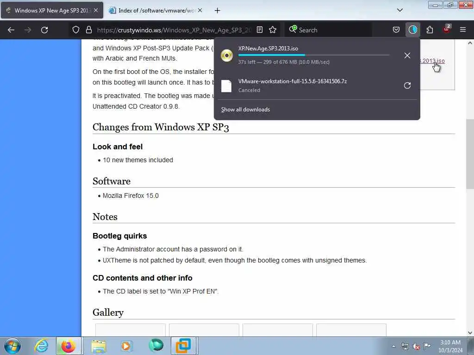Click 'UXTheme is not patched by default' line
Screen dimensions: 474x355
click(x=235, y=260)
